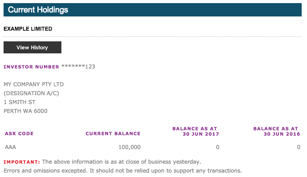Open the View History button
This screenshot has height=177, width=307.
pos(32,47)
